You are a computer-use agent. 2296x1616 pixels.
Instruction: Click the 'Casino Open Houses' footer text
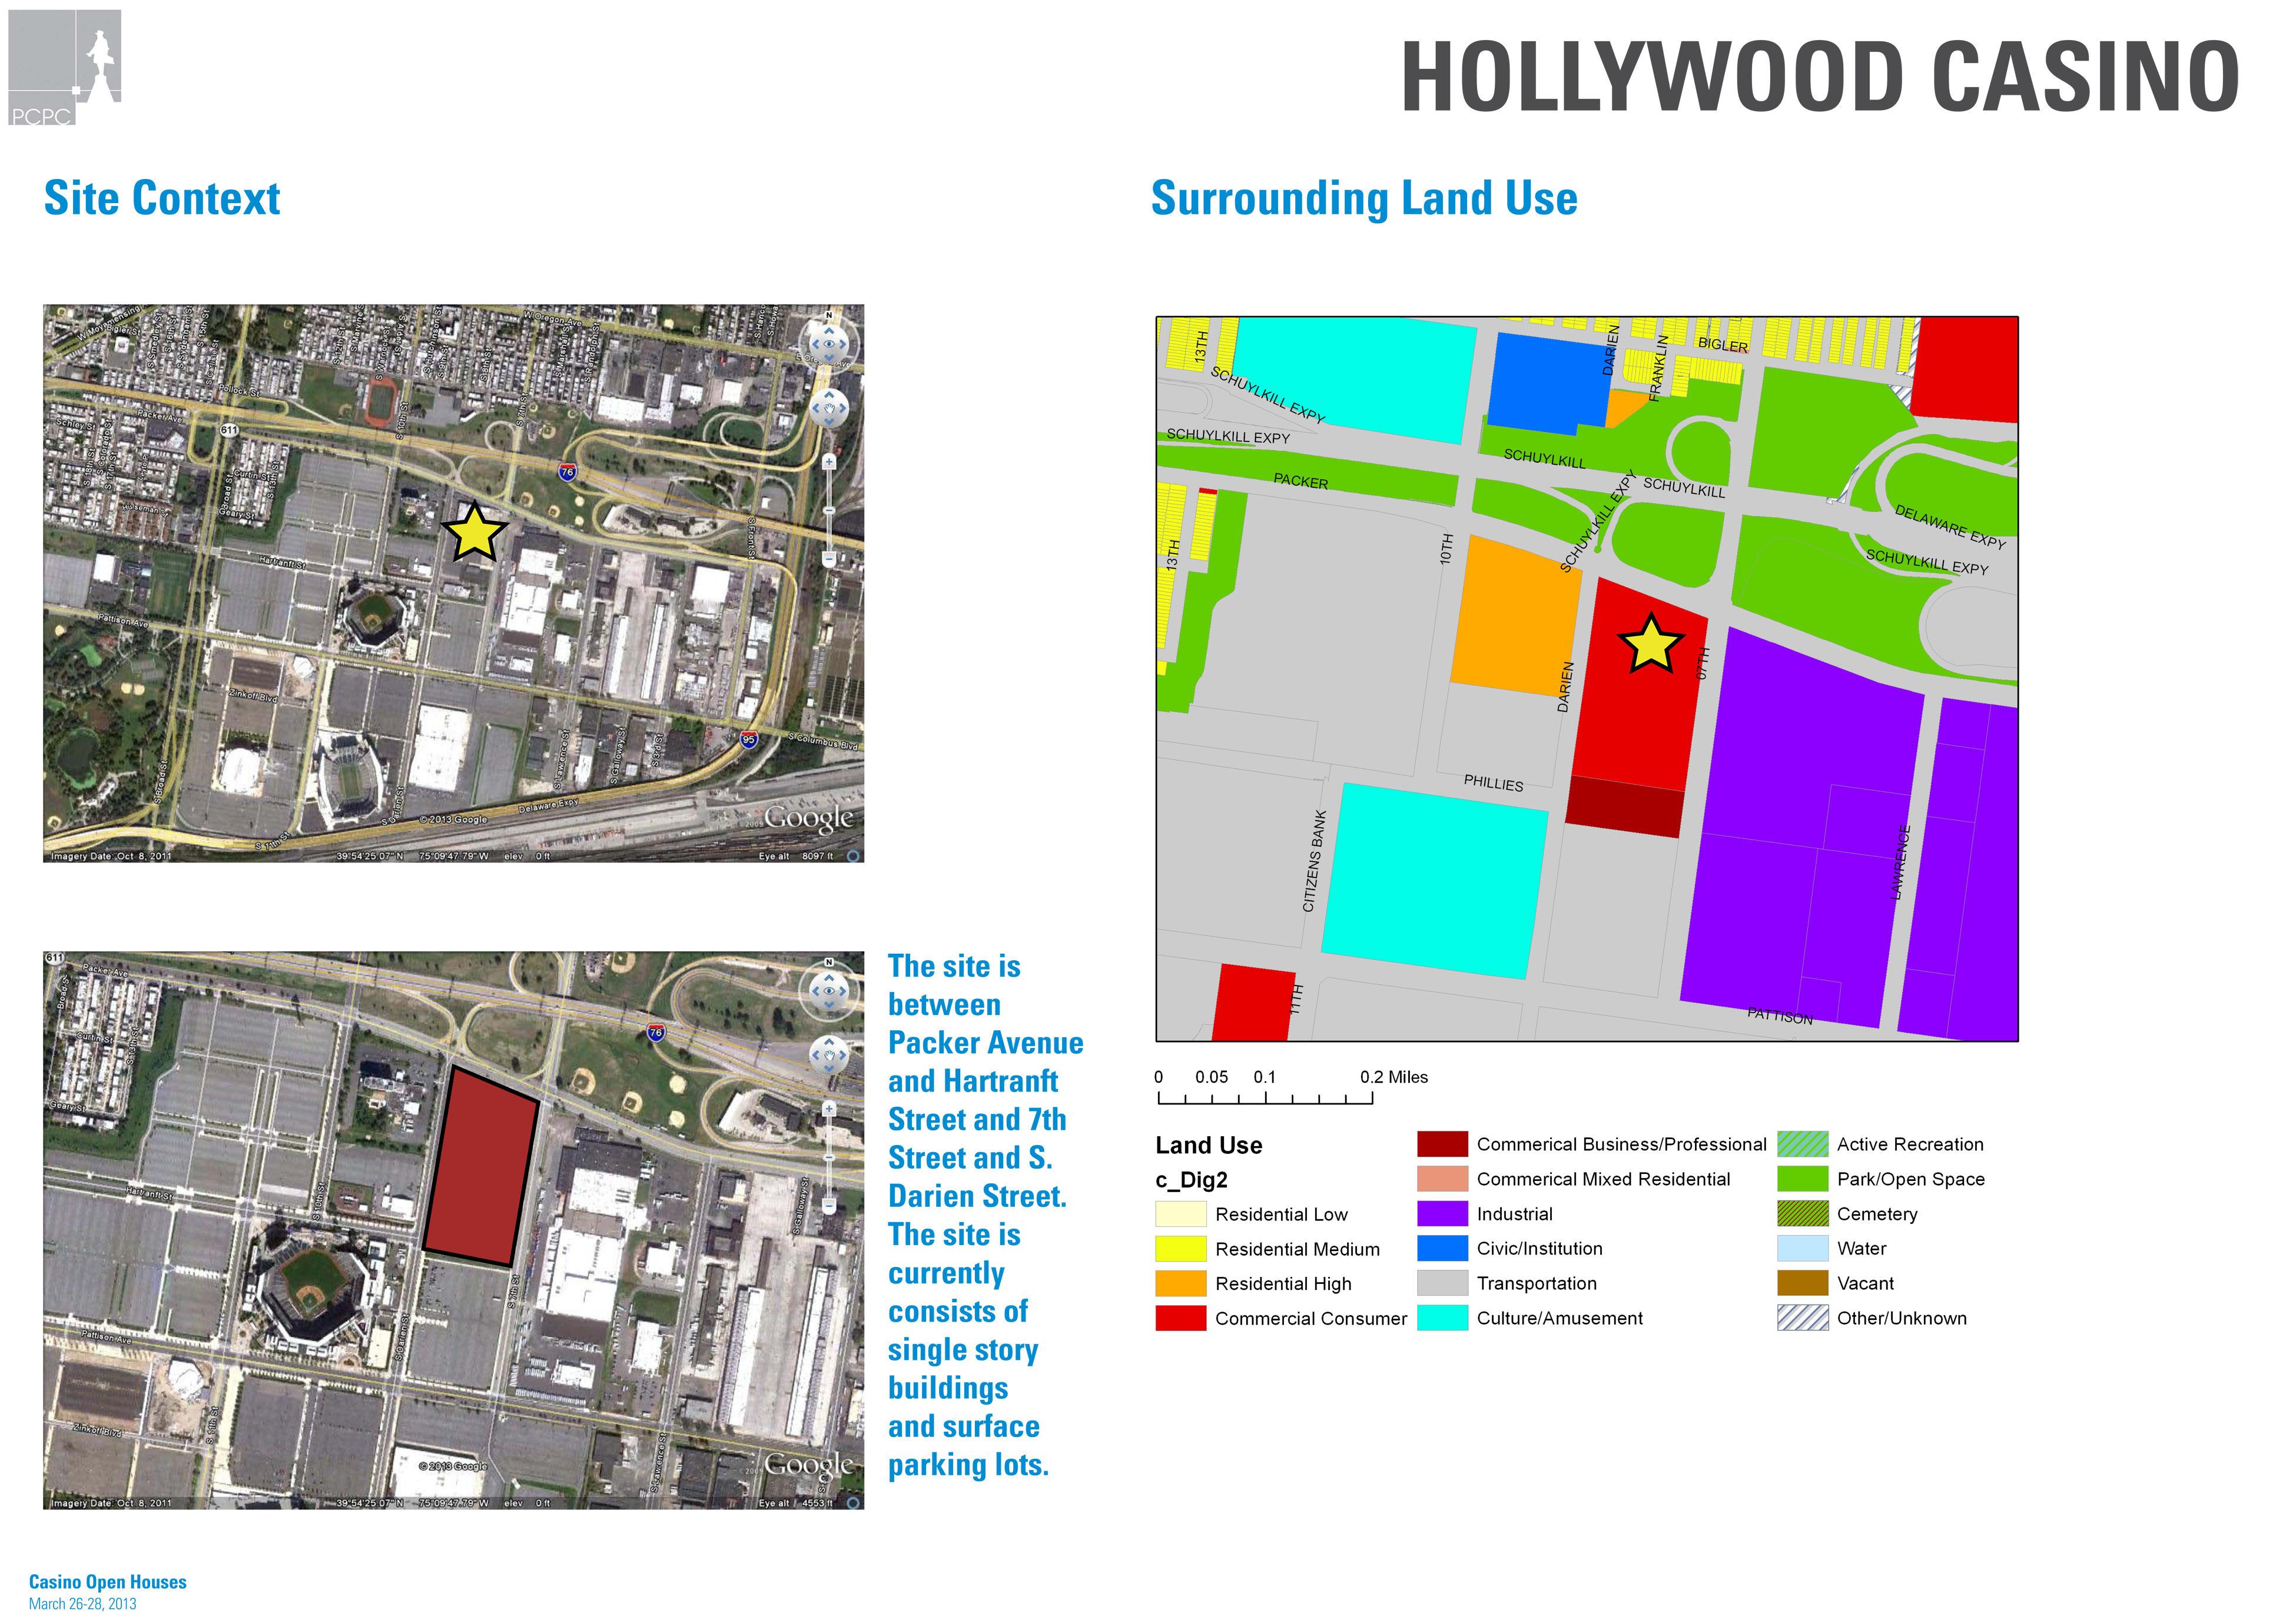click(108, 1582)
